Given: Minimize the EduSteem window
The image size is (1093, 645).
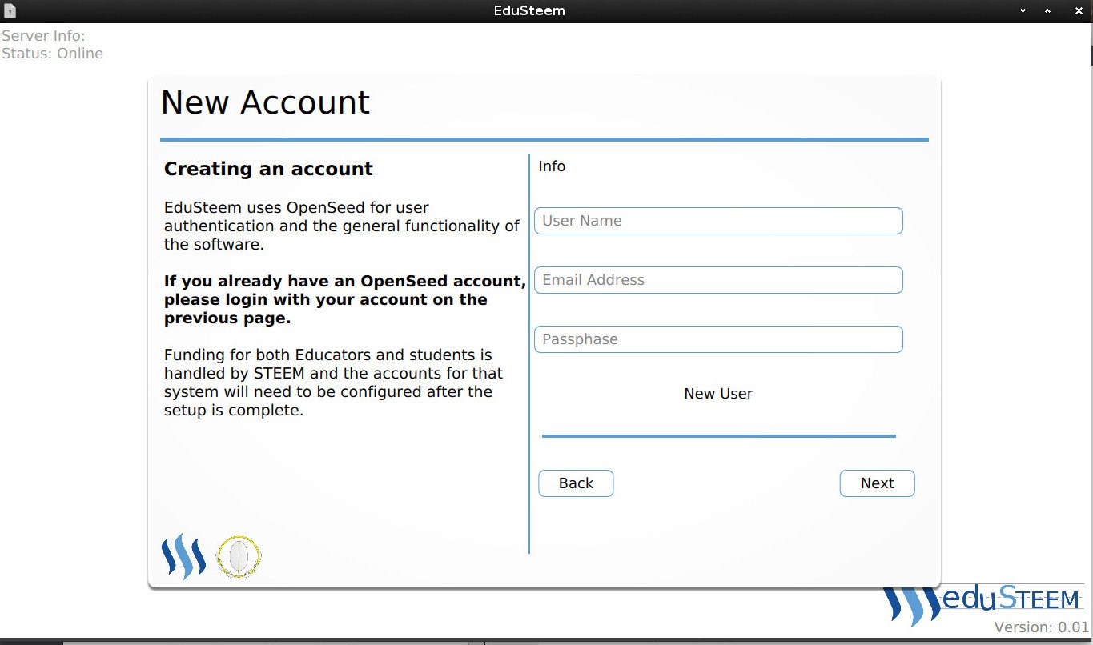Looking at the screenshot, I should tap(1023, 11).
